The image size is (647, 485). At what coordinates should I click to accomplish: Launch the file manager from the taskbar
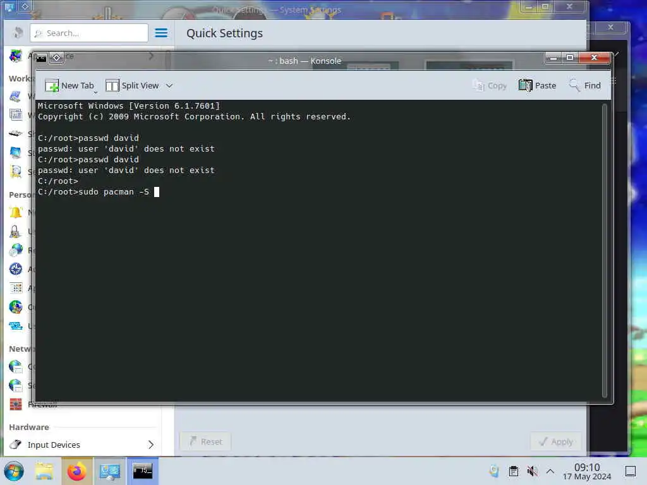(44, 471)
